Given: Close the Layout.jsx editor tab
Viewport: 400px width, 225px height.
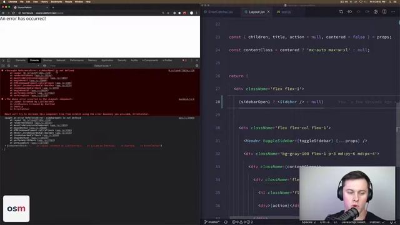Looking at the screenshot, I should coord(268,12).
